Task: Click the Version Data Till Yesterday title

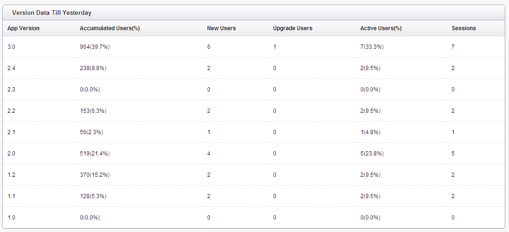Action: pyautogui.click(x=52, y=13)
